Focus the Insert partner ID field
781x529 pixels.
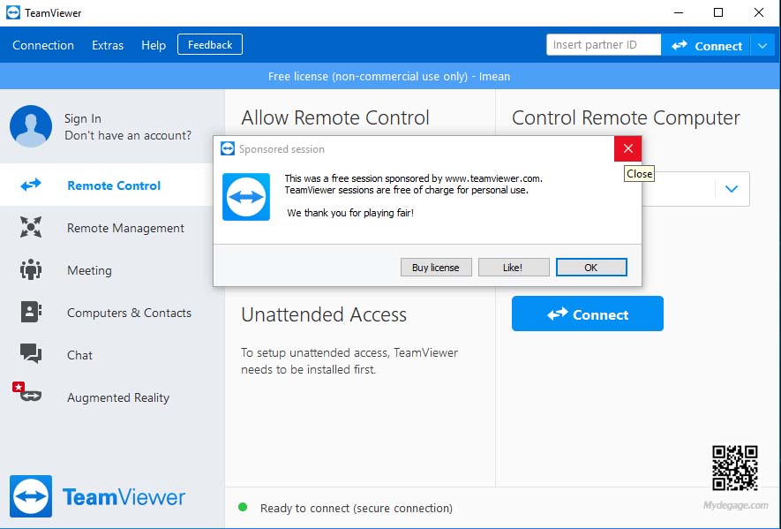tap(604, 45)
